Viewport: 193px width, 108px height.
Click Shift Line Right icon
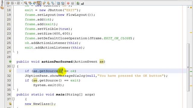63,3
